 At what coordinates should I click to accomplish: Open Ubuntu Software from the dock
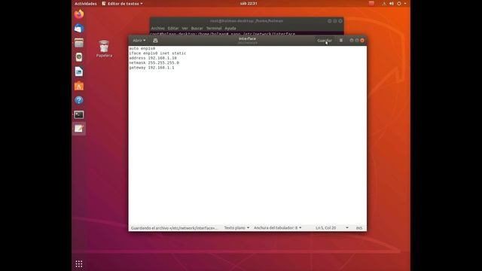coord(79,86)
